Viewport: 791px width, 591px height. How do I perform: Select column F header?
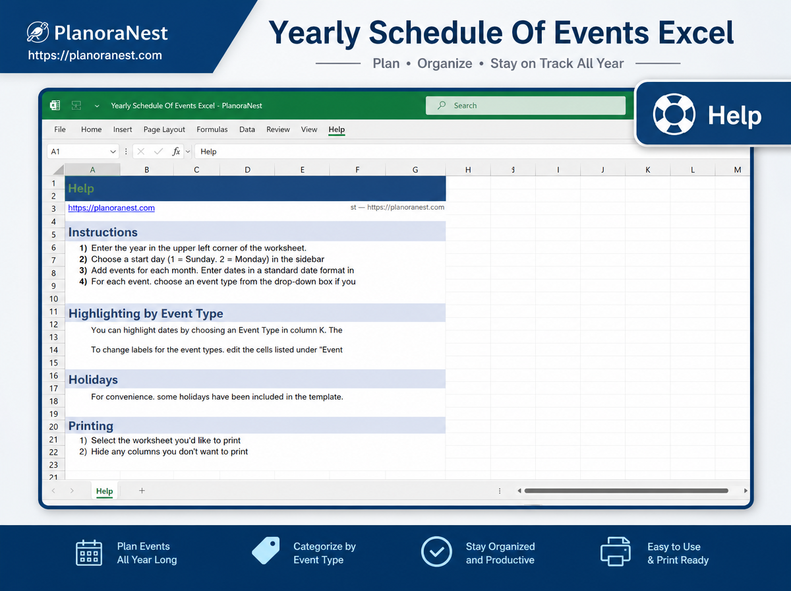[x=357, y=170]
